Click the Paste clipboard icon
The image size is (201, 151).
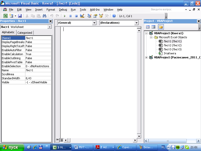click(39, 16)
